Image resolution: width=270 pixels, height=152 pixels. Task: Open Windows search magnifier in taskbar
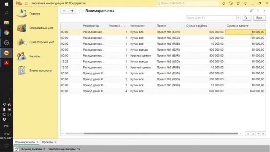pyautogui.click(x=6, y=13)
